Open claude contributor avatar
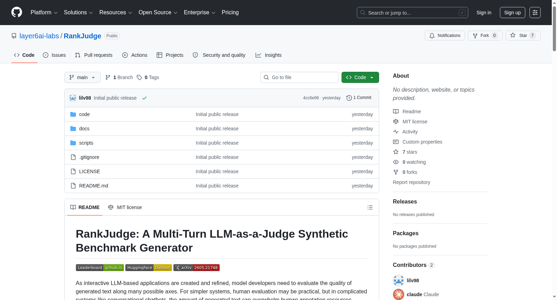557x300 pixels. pyautogui.click(x=399, y=294)
